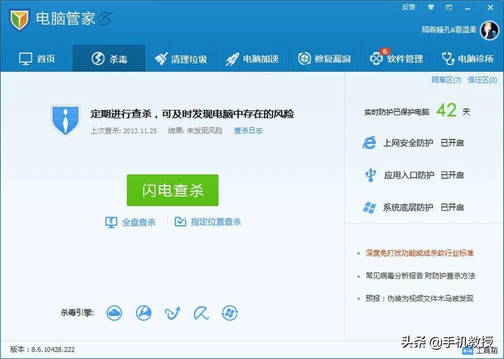This screenshot has height=359, width=504.
Task: Click the 清理垃圾 broom icon
Action: coord(161,59)
